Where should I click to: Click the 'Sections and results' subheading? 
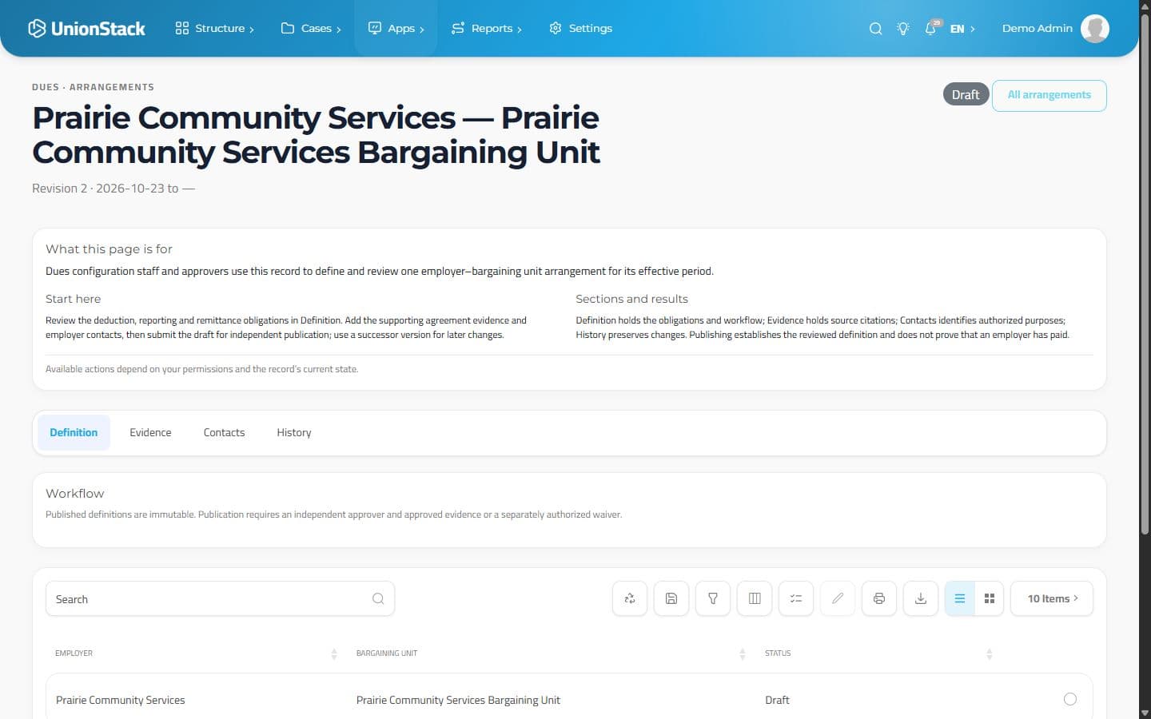click(631, 299)
